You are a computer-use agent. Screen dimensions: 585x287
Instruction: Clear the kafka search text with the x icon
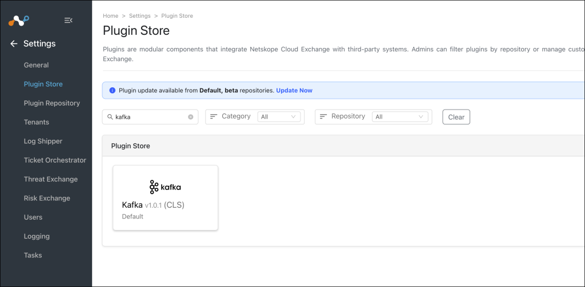[191, 116]
